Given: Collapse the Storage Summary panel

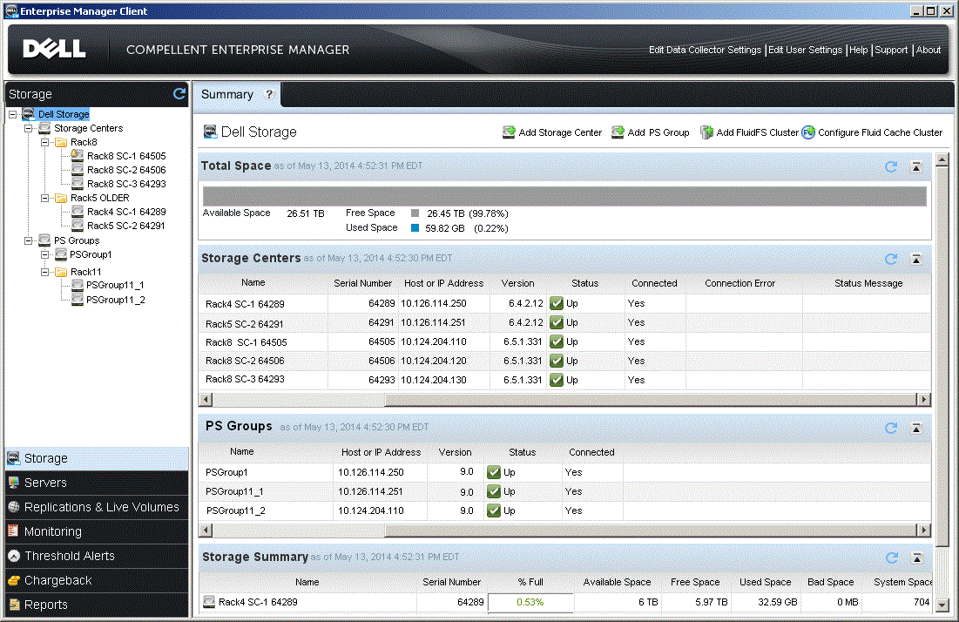Looking at the screenshot, I should pos(917,558).
